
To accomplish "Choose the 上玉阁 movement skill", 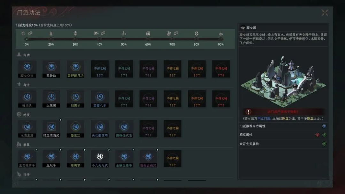I will click(51, 99).
